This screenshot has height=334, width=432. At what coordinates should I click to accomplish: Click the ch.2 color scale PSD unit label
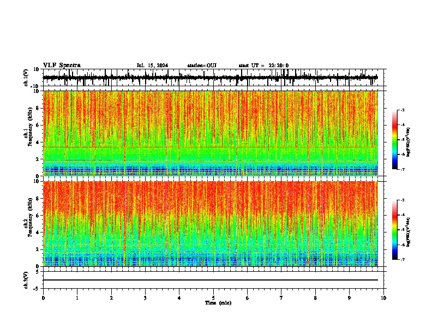click(x=408, y=232)
